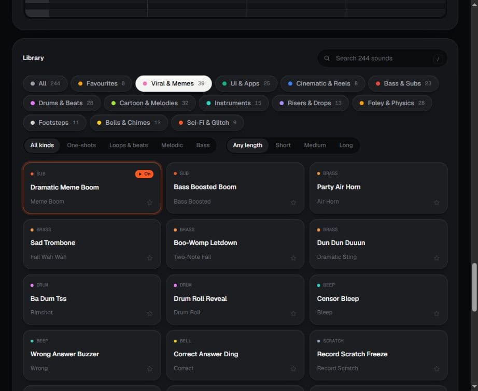The width and height of the screenshot is (478, 391).
Task: Filter by UI & Apps category
Action: [x=246, y=83]
